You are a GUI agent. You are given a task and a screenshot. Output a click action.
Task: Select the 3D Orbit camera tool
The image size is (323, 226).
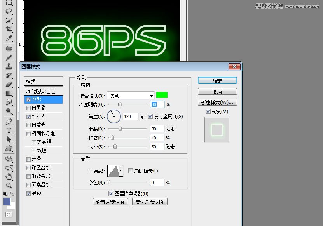tap(9, 168)
